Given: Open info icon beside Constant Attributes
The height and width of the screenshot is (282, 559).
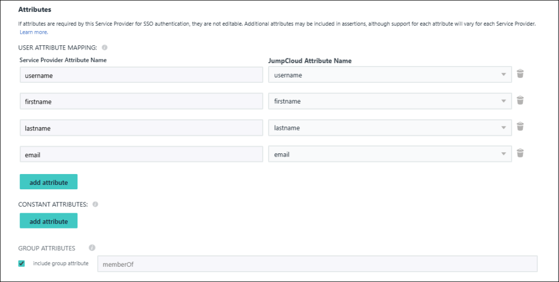Looking at the screenshot, I should coord(95,205).
